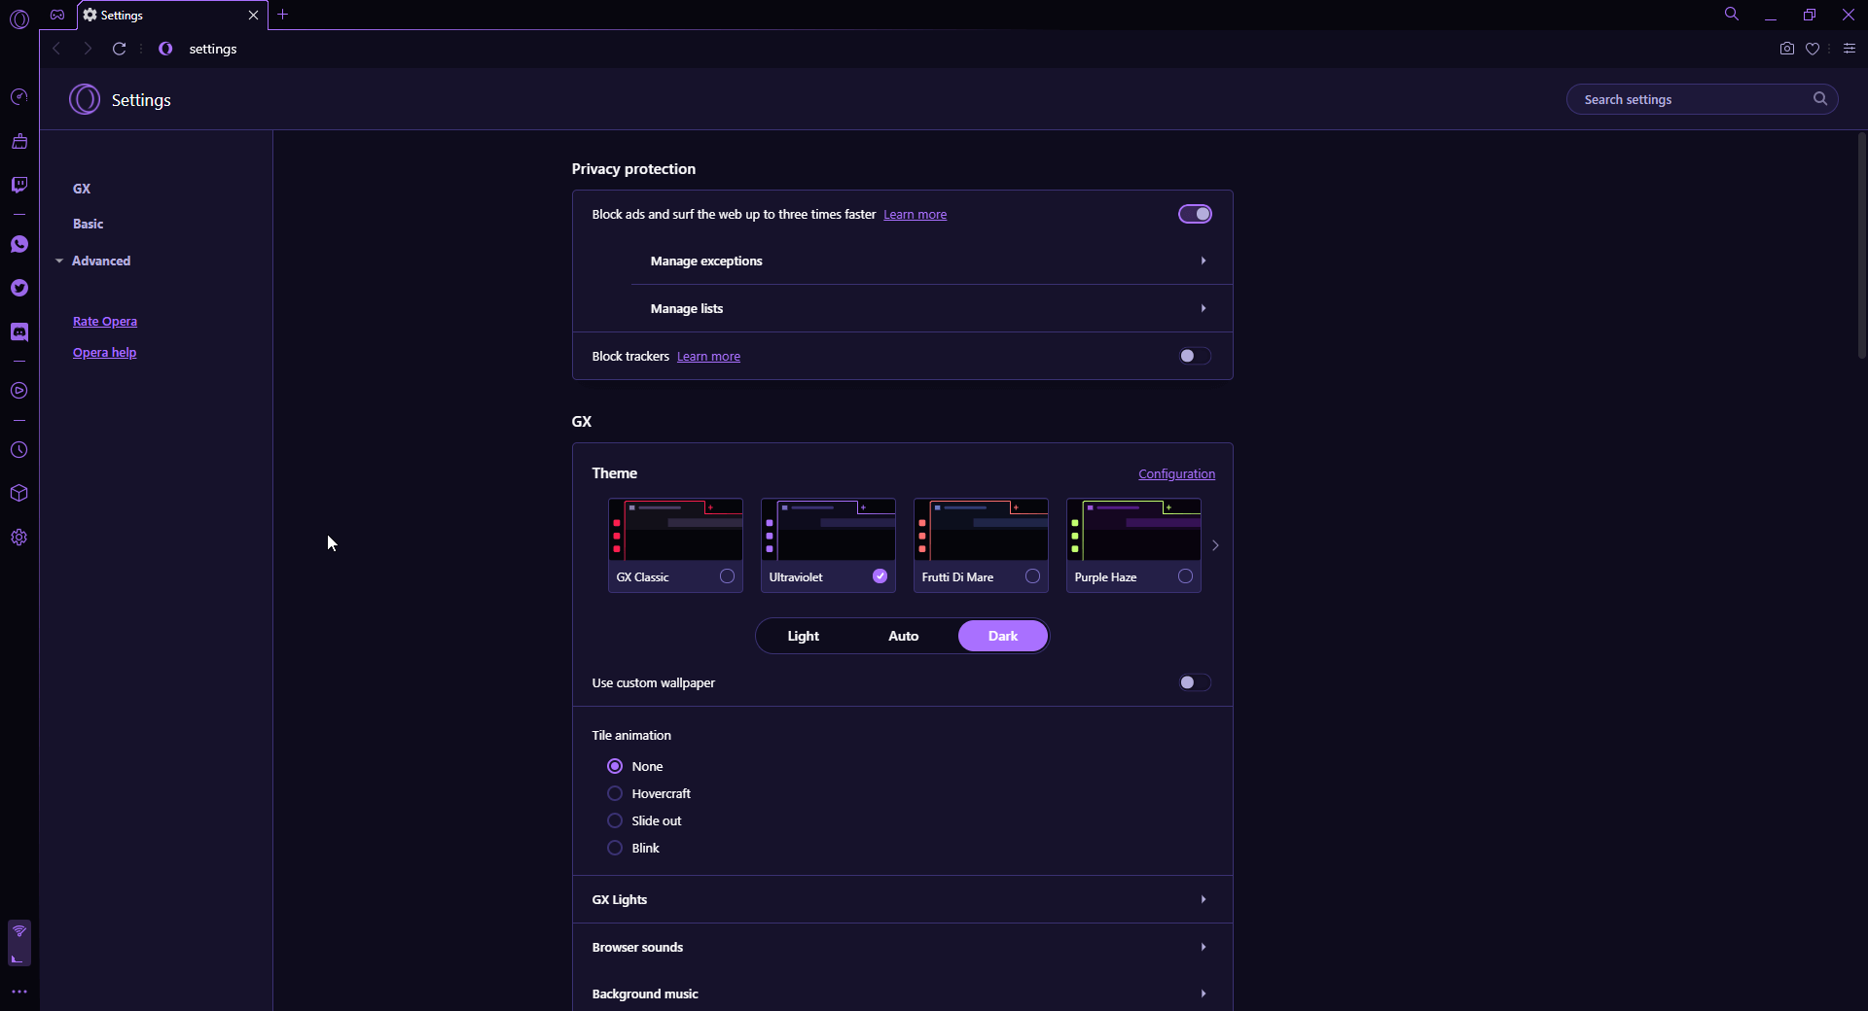The width and height of the screenshot is (1868, 1011).
Task: Select the Frutti Di Mare theme radio
Action: 1032,576
